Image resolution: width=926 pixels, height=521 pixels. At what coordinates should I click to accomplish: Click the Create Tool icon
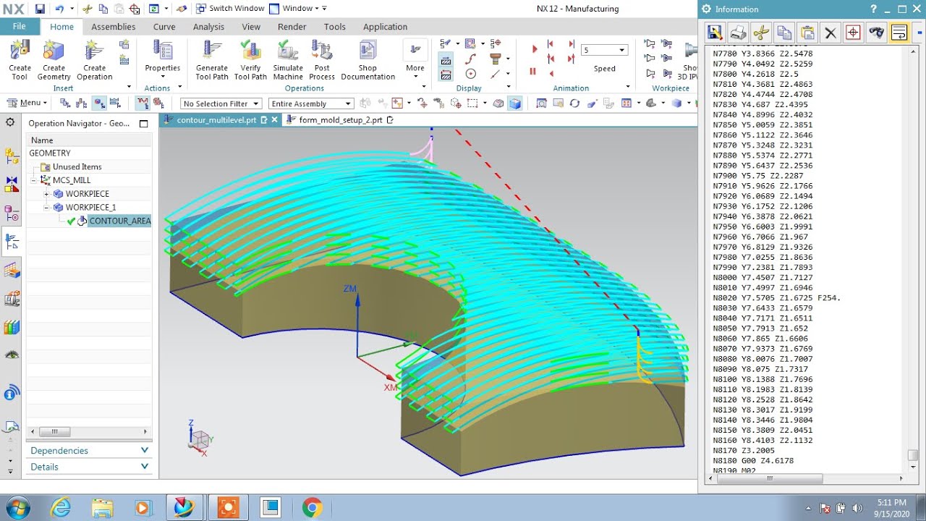pos(20,59)
